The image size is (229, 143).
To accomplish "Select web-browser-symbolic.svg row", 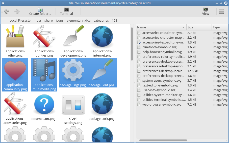I will click(182, 105).
